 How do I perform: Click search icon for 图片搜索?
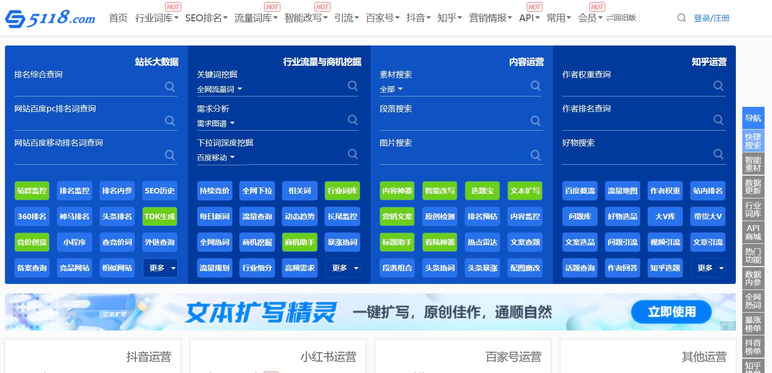pos(536,155)
